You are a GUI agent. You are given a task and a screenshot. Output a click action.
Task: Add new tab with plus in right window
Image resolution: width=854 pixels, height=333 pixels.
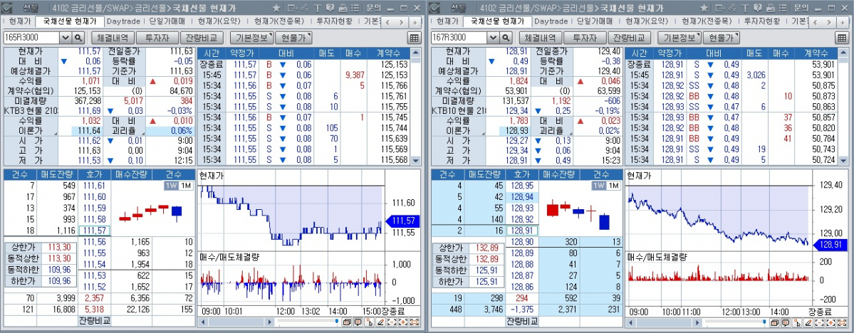point(842,22)
